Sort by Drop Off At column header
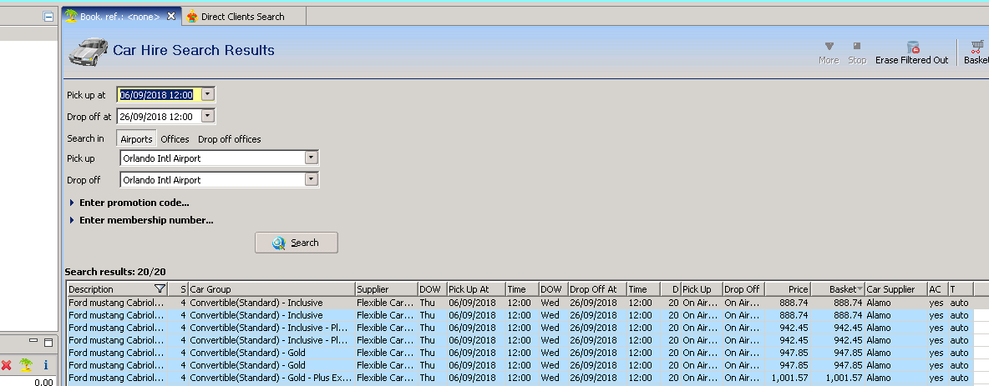The height and width of the screenshot is (386, 989). point(596,289)
